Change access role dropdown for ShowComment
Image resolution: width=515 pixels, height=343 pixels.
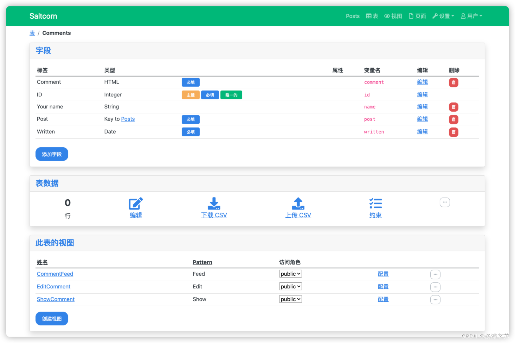[290, 299]
